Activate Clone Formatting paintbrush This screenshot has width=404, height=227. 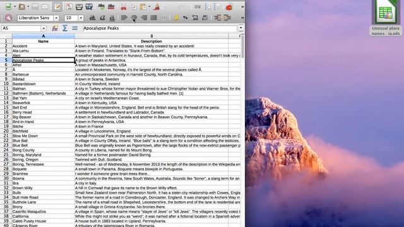[x=157, y=7]
